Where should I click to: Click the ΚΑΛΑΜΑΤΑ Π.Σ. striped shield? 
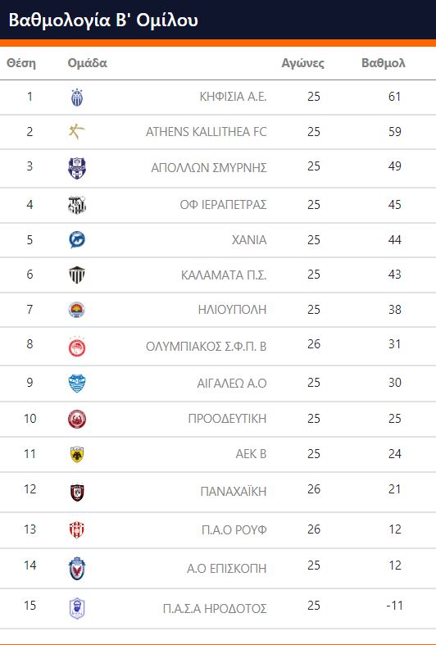coord(77,275)
